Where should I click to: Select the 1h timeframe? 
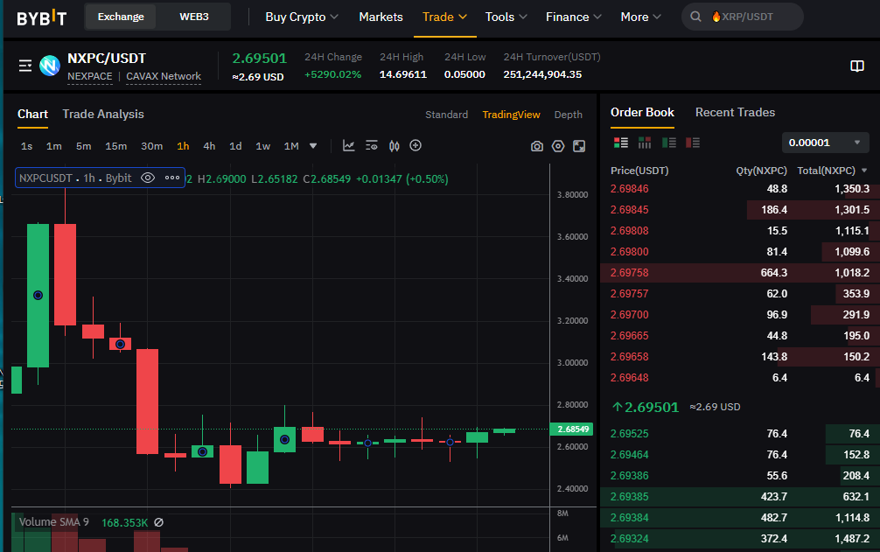pyautogui.click(x=183, y=146)
